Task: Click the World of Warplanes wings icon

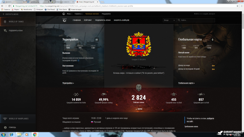Action: (x=5, y=119)
